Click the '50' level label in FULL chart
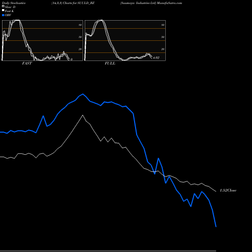252x252 pixels. click(x=163, y=37)
